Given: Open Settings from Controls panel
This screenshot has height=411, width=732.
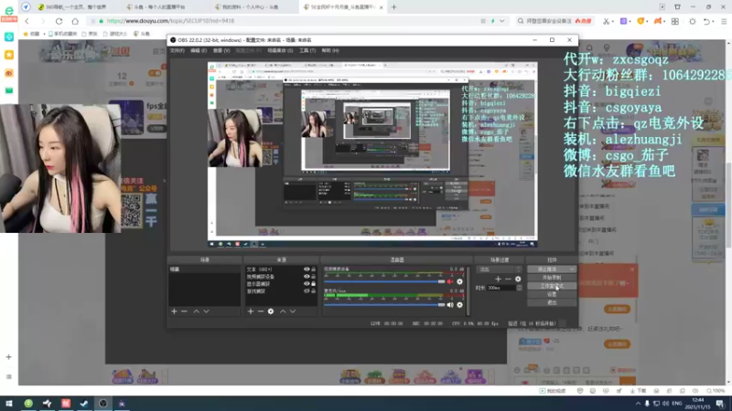Looking at the screenshot, I should (552, 294).
